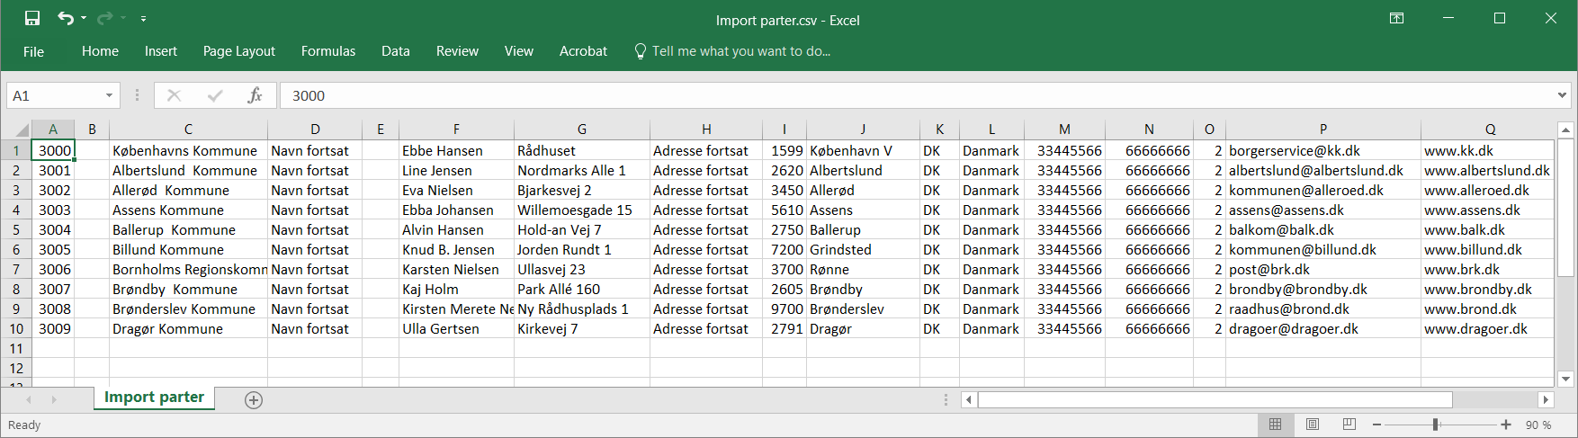Add a new sheet with plus icon
1578x438 pixels.
[254, 400]
